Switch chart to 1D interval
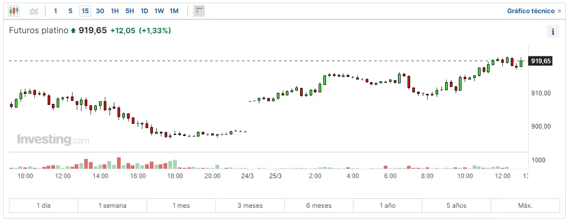 (x=144, y=11)
